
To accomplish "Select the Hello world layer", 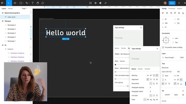I will pyautogui.click(x=15, y=17).
